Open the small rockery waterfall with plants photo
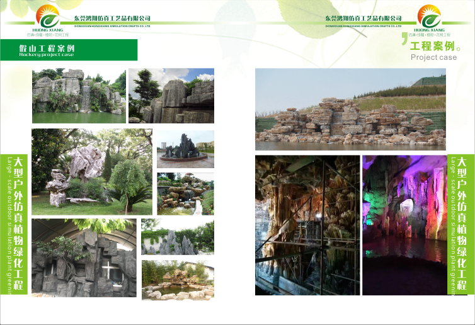Screen dimensions: 475x325 (185, 194)
